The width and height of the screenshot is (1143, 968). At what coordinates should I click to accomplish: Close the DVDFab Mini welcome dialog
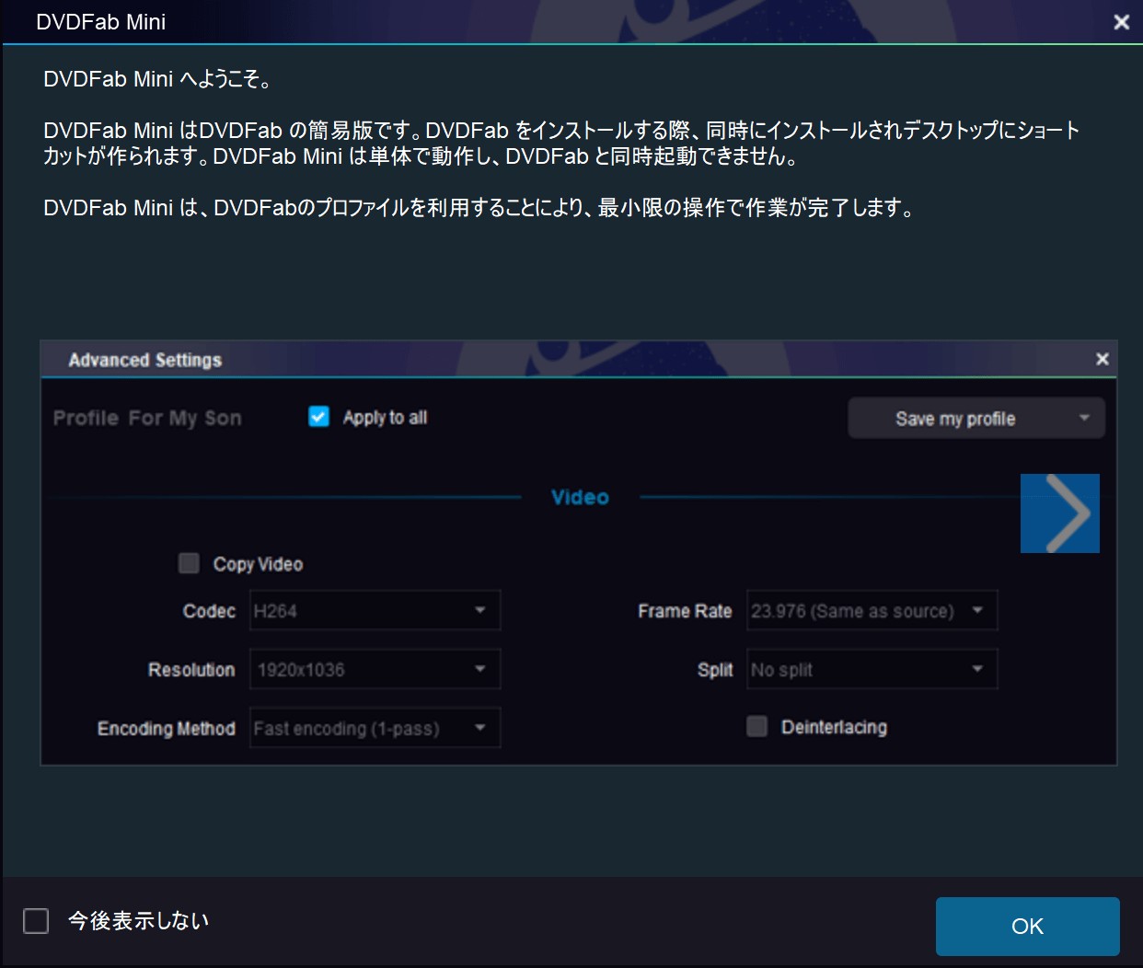coord(1121,22)
